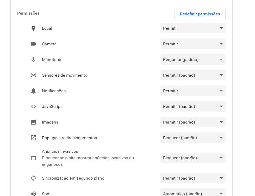The image size is (255, 196).
Task: Click the Imagens picture icon
Action: 33,122
